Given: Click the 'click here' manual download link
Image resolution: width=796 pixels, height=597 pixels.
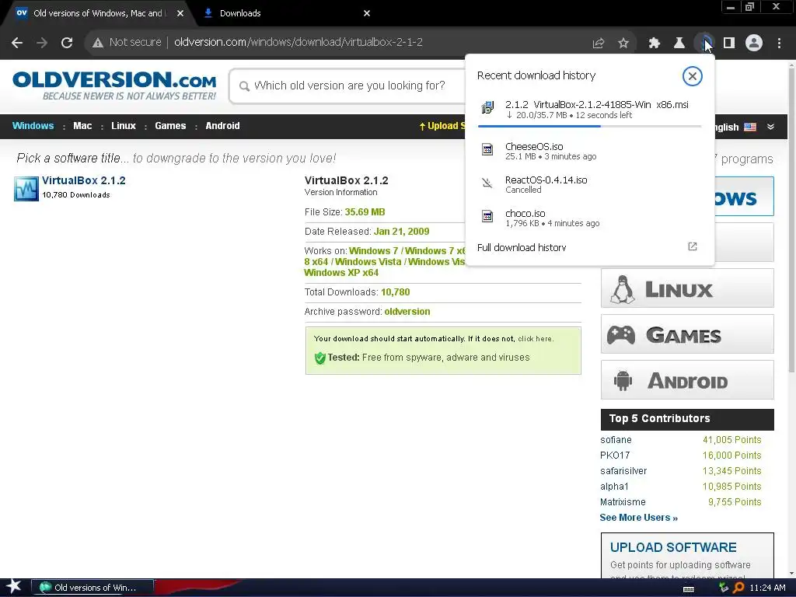Looking at the screenshot, I should pyautogui.click(x=535, y=339).
